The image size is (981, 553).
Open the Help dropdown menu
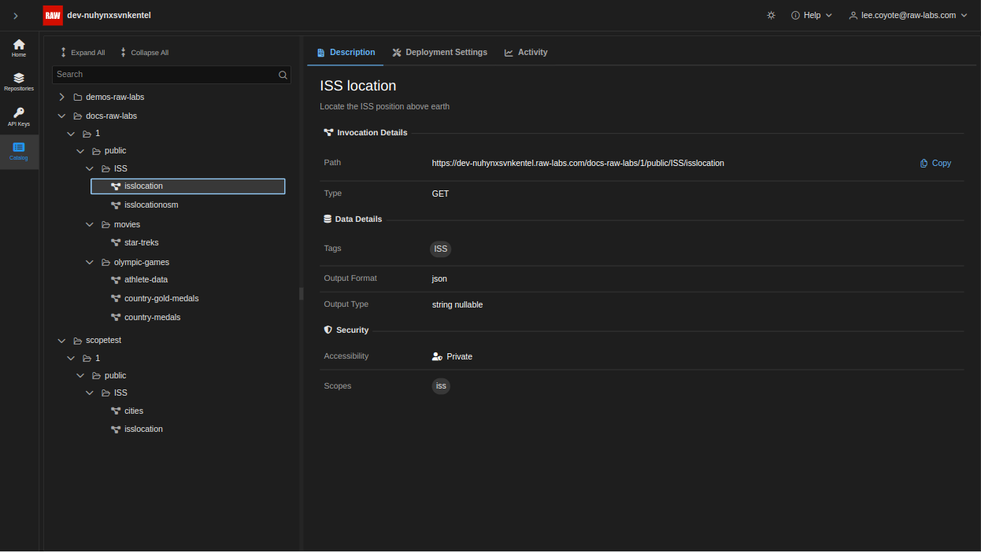(812, 15)
